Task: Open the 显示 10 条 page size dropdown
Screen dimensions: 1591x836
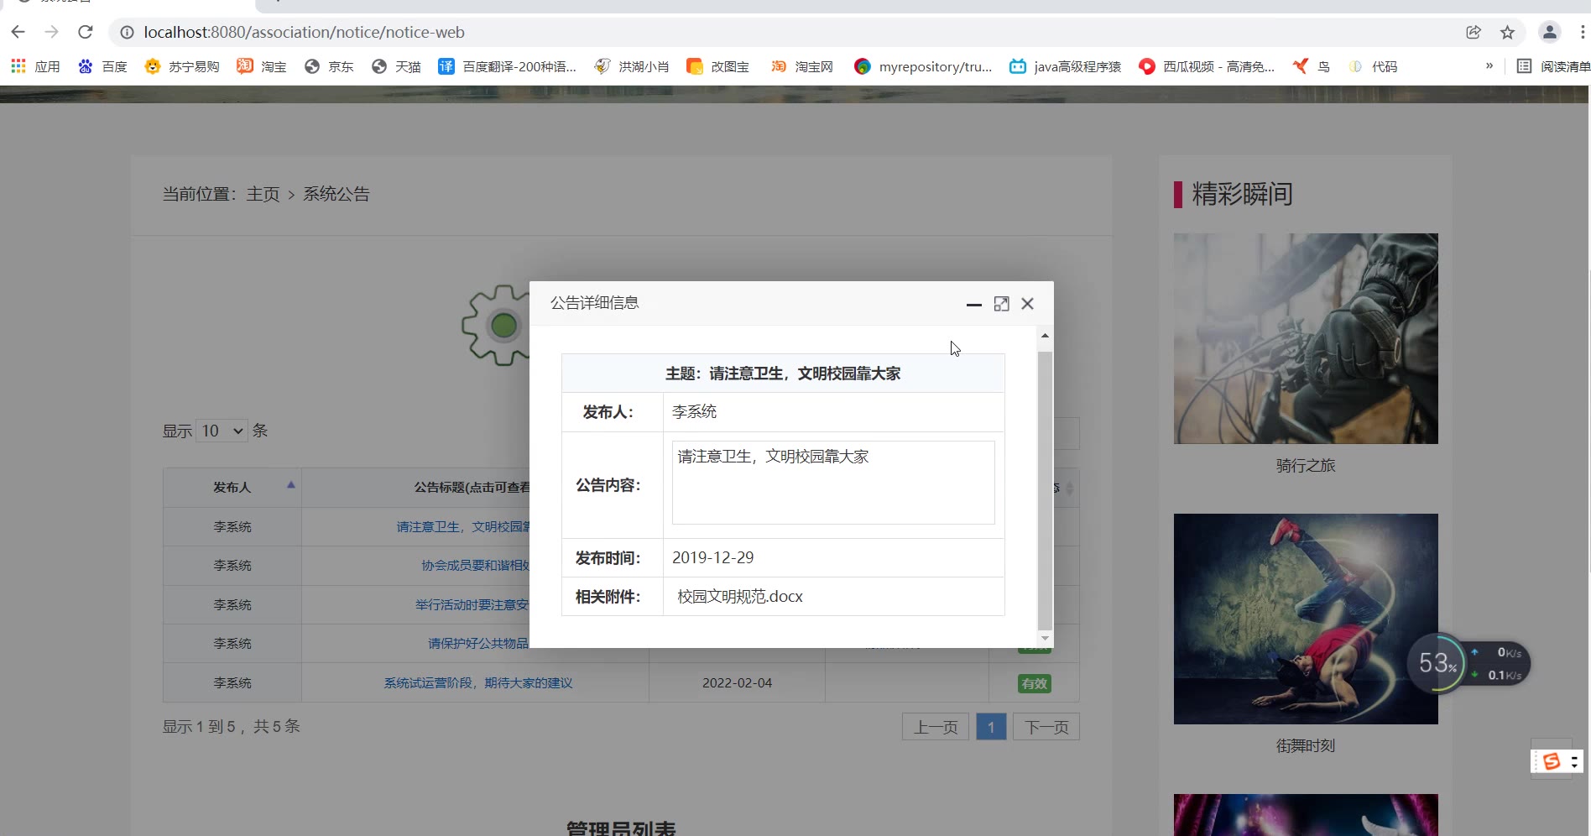Action: coord(222,431)
